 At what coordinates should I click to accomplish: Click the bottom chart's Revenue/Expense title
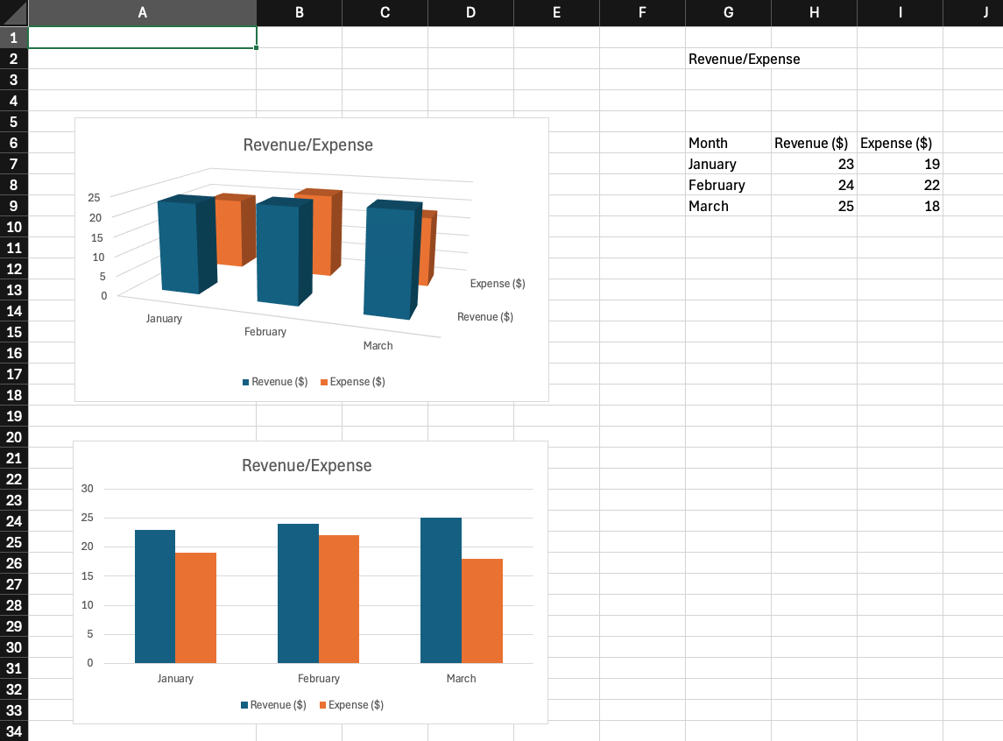(x=307, y=465)
